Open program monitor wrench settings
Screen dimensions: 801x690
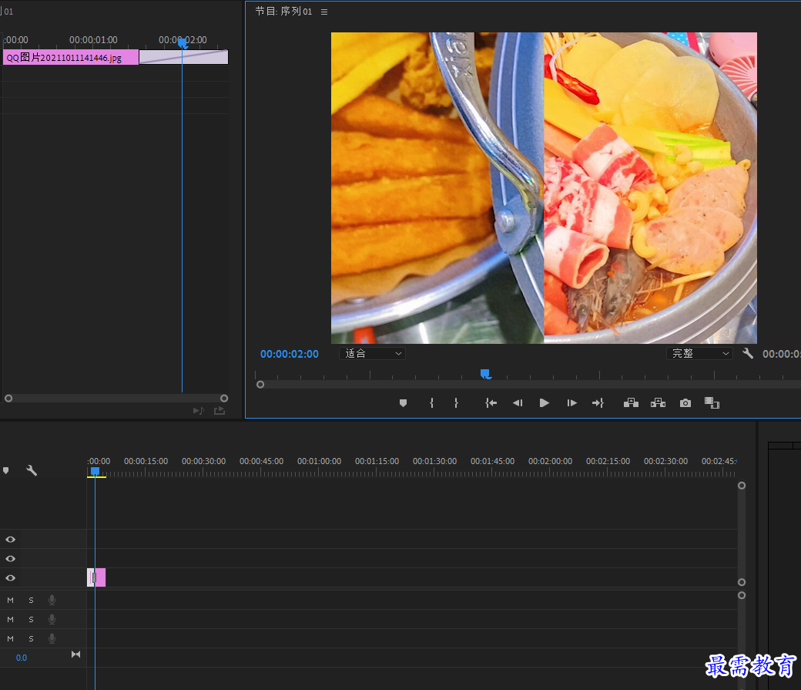tap(747, 353)
